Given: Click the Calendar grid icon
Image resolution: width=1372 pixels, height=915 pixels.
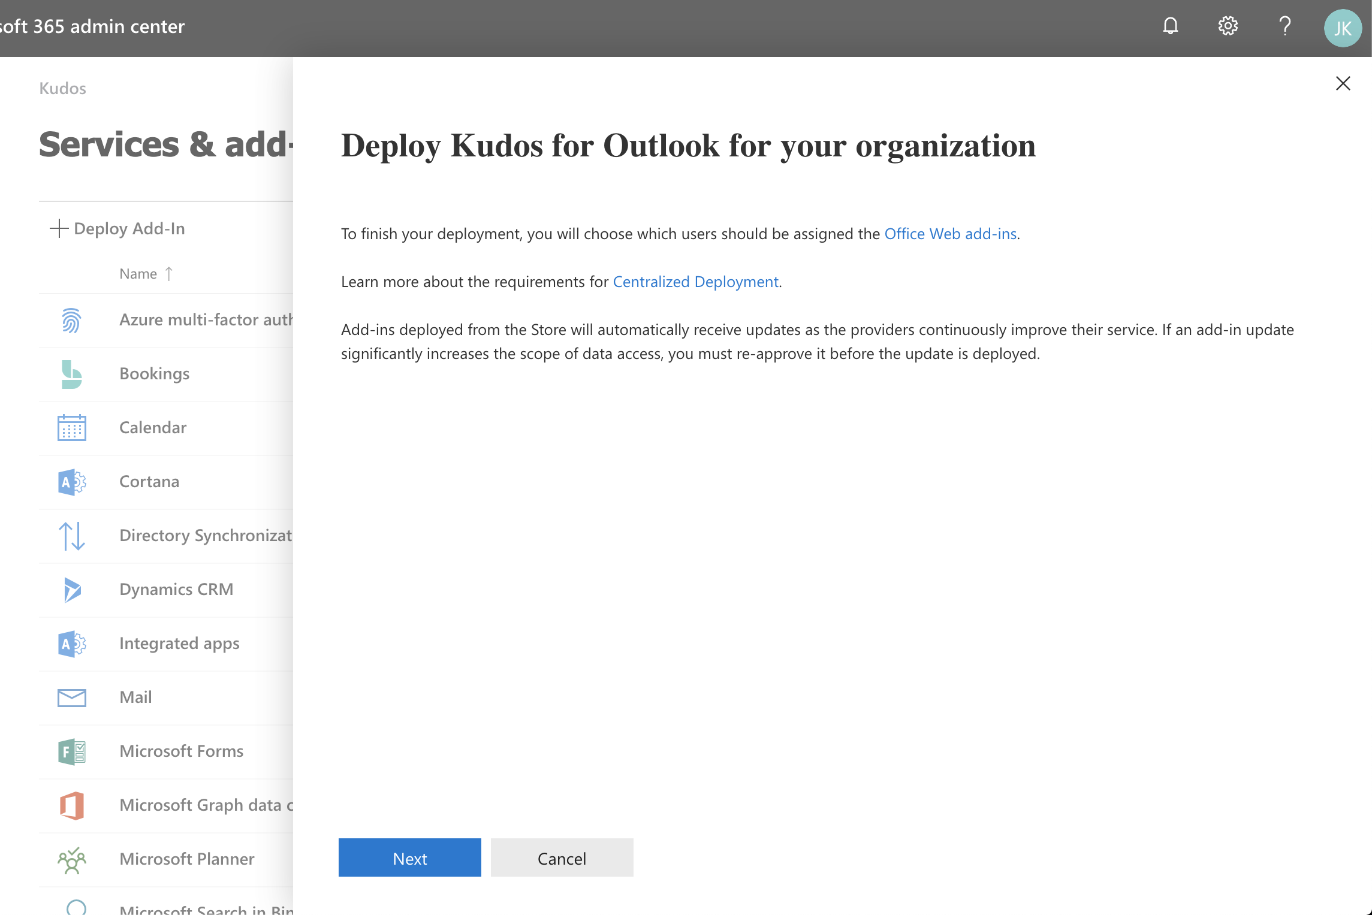Looking at the screenshot, I should [71, 428].
